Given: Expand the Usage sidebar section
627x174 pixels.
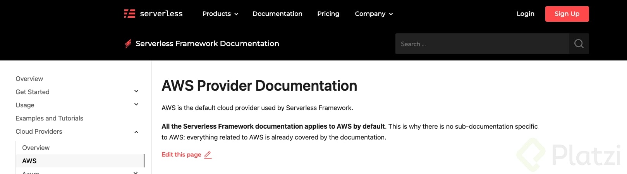Looking at the screenshot, I should (136, 105).
